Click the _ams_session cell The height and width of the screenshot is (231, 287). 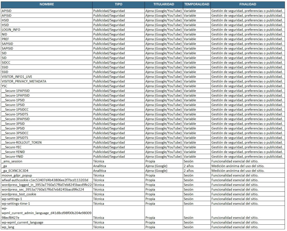pos(47,161)
